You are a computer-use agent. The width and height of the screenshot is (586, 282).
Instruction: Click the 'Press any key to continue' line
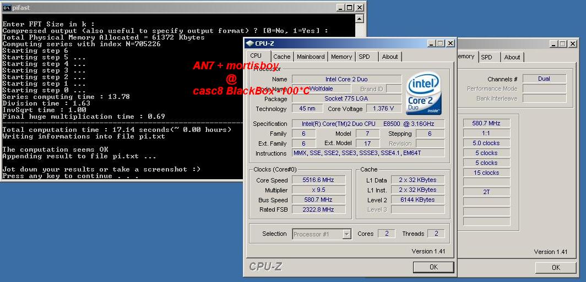(70, 176)
